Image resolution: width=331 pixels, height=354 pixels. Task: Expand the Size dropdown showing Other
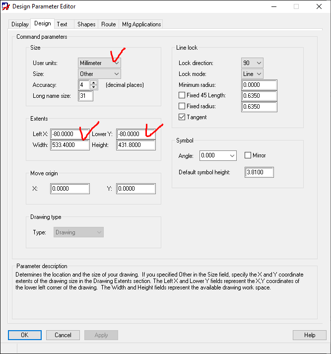(x=99, y=74)
